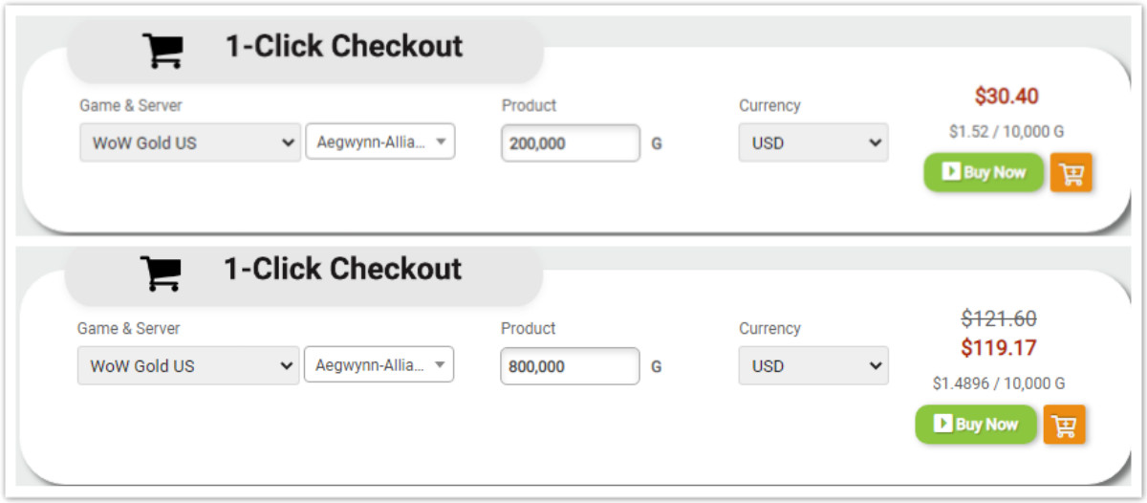Expand the top Aegwynn-Alliance server dropdown
The height and width of the screenshot is (503, 1147).
click(380, 142)
